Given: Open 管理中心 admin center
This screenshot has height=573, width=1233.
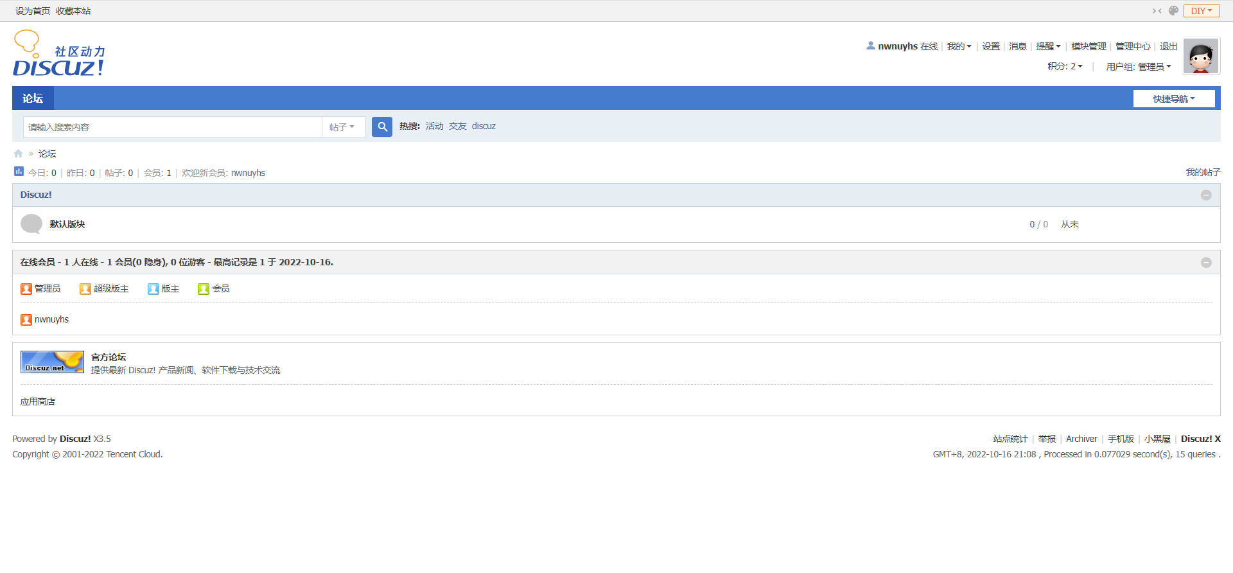Looking at the screenshot, I should (x=1133, y=46).
